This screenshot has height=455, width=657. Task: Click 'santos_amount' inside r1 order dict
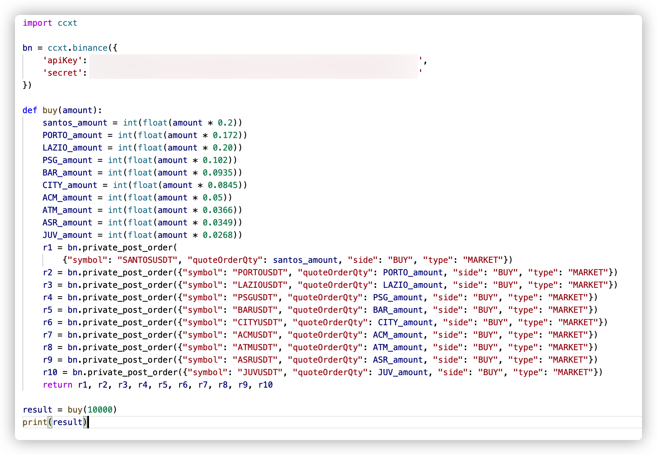[305, 260]
